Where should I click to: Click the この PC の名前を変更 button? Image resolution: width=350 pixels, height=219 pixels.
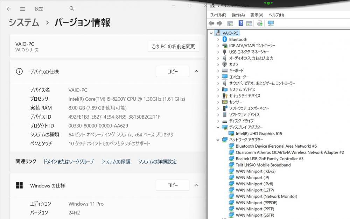(174, 47)
